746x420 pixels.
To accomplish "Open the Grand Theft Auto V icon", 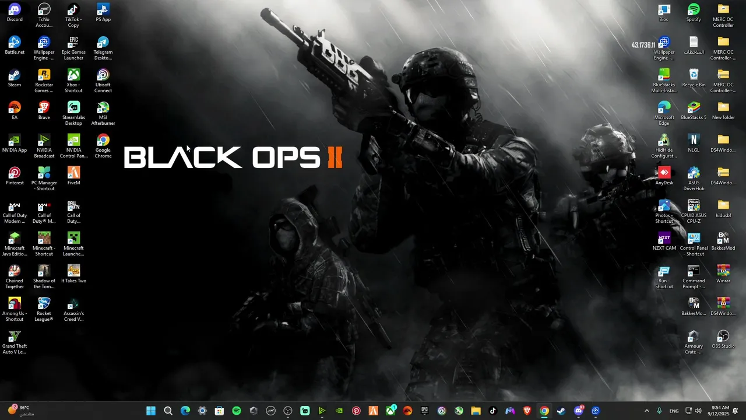I will pos(15,342).
